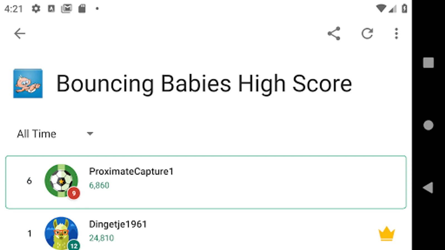Tap the level 9 badge
445x250 pixels.
coord(74,193)
